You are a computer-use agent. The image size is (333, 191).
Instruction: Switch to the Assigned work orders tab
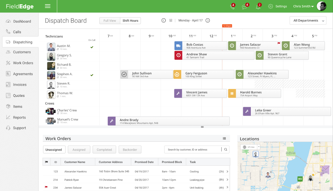click(79, 149)
